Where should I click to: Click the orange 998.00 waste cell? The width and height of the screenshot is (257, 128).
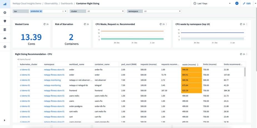(192, 70)
